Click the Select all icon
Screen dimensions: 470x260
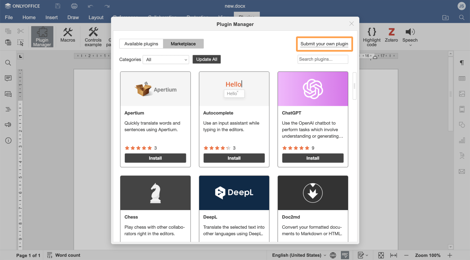[x=20, y=42]
